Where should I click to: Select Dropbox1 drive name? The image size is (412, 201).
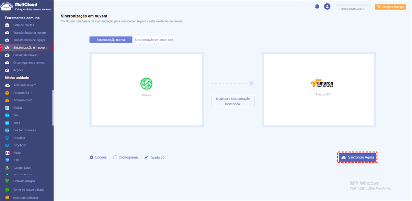tap(20, 145)
